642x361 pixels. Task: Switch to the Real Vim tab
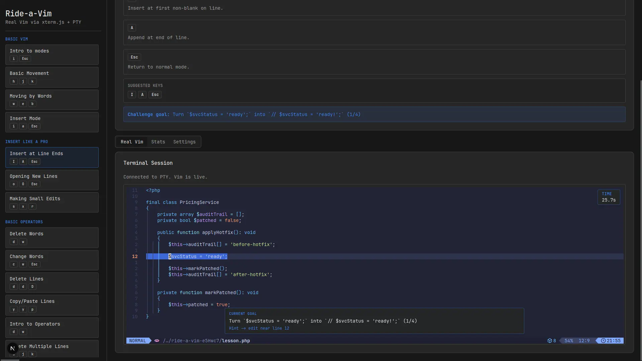[132, 142]
